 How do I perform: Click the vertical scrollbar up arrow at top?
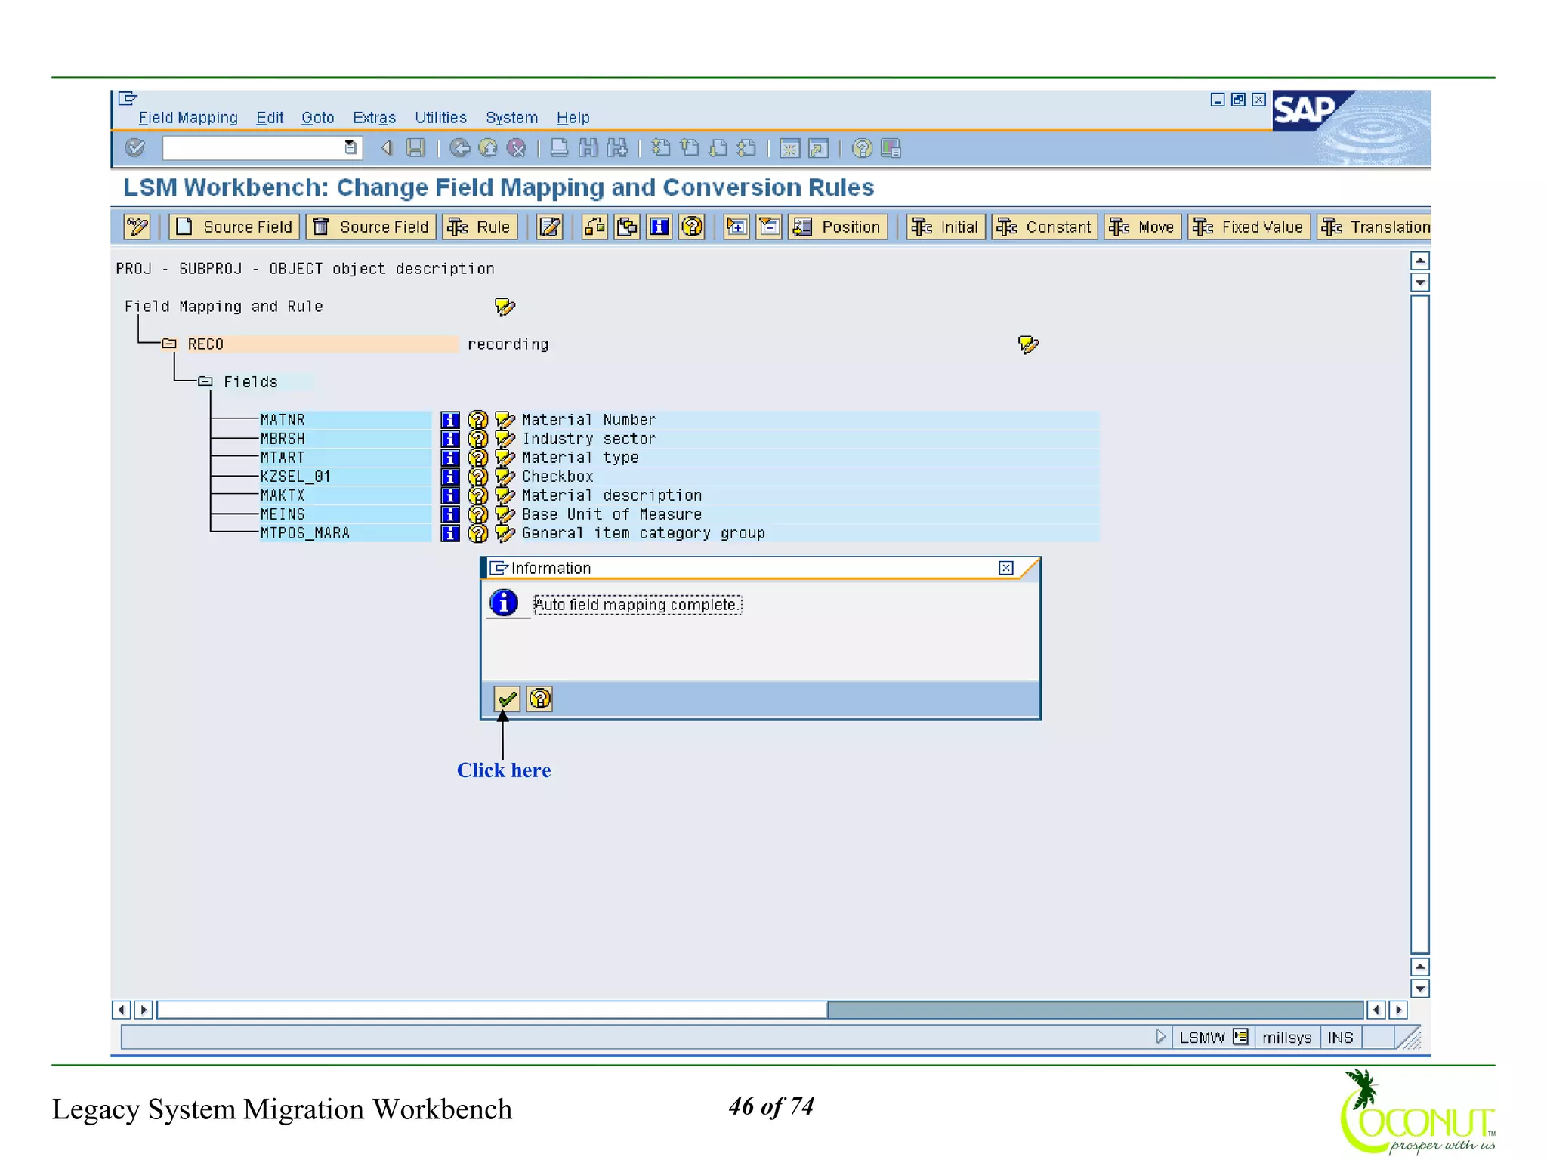pyautogui.click(x=1420, y=261)
